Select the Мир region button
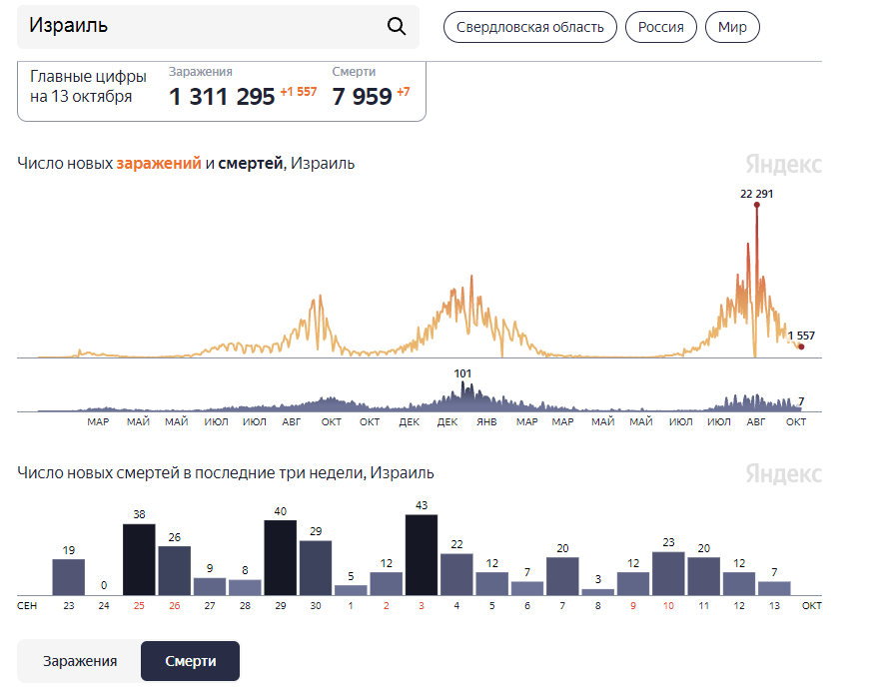This screenshot has height=697, width=873. 732,27
